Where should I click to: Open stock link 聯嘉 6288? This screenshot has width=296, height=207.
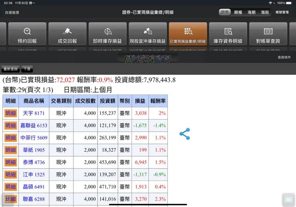click(34, 199)
